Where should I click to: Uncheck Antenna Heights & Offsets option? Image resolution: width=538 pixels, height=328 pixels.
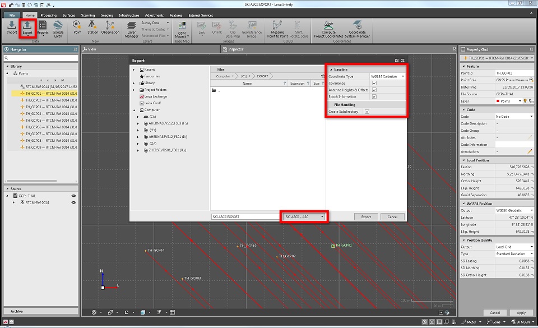click(x=374, y=90)
